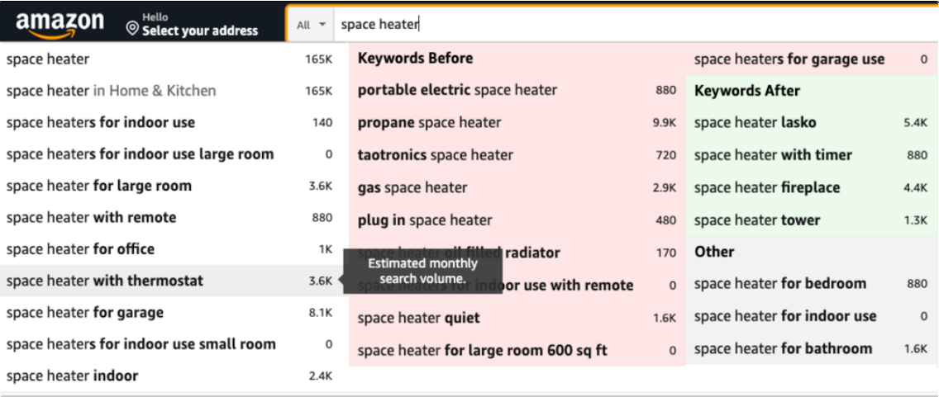939x397 pixels.
Task: Click Select your address link
Action: (199, 31)
